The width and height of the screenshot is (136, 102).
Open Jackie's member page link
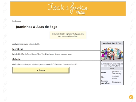point(18,54)
